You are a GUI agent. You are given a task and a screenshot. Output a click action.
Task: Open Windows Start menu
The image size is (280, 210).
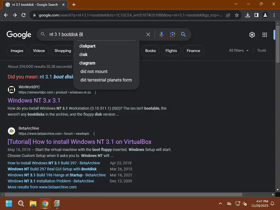click(x=9, y=203)
